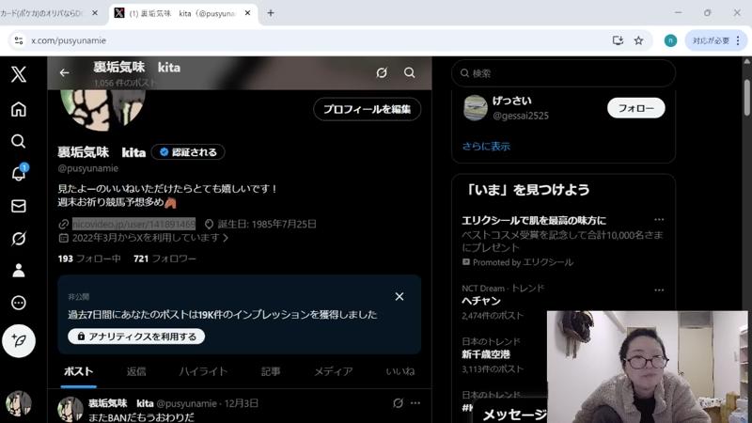Viewport: 752px width, 423px height.
Task: Click the 誕生日: 1985年7月25日 text
Action: coord(267,224)
